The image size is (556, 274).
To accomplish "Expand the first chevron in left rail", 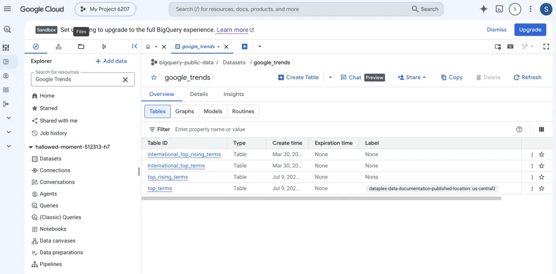I will pyautogui.click(x=8, y=118).
